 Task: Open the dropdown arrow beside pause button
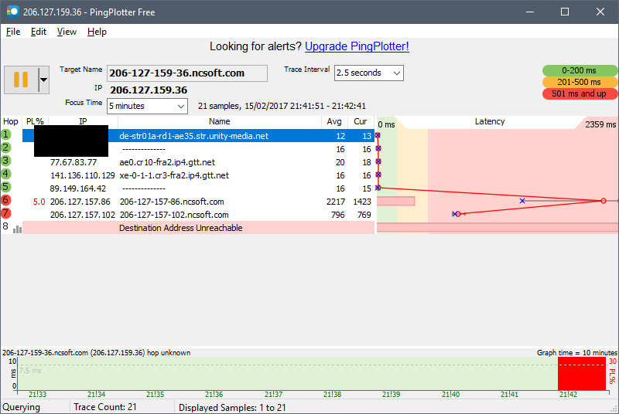[44, 80]
